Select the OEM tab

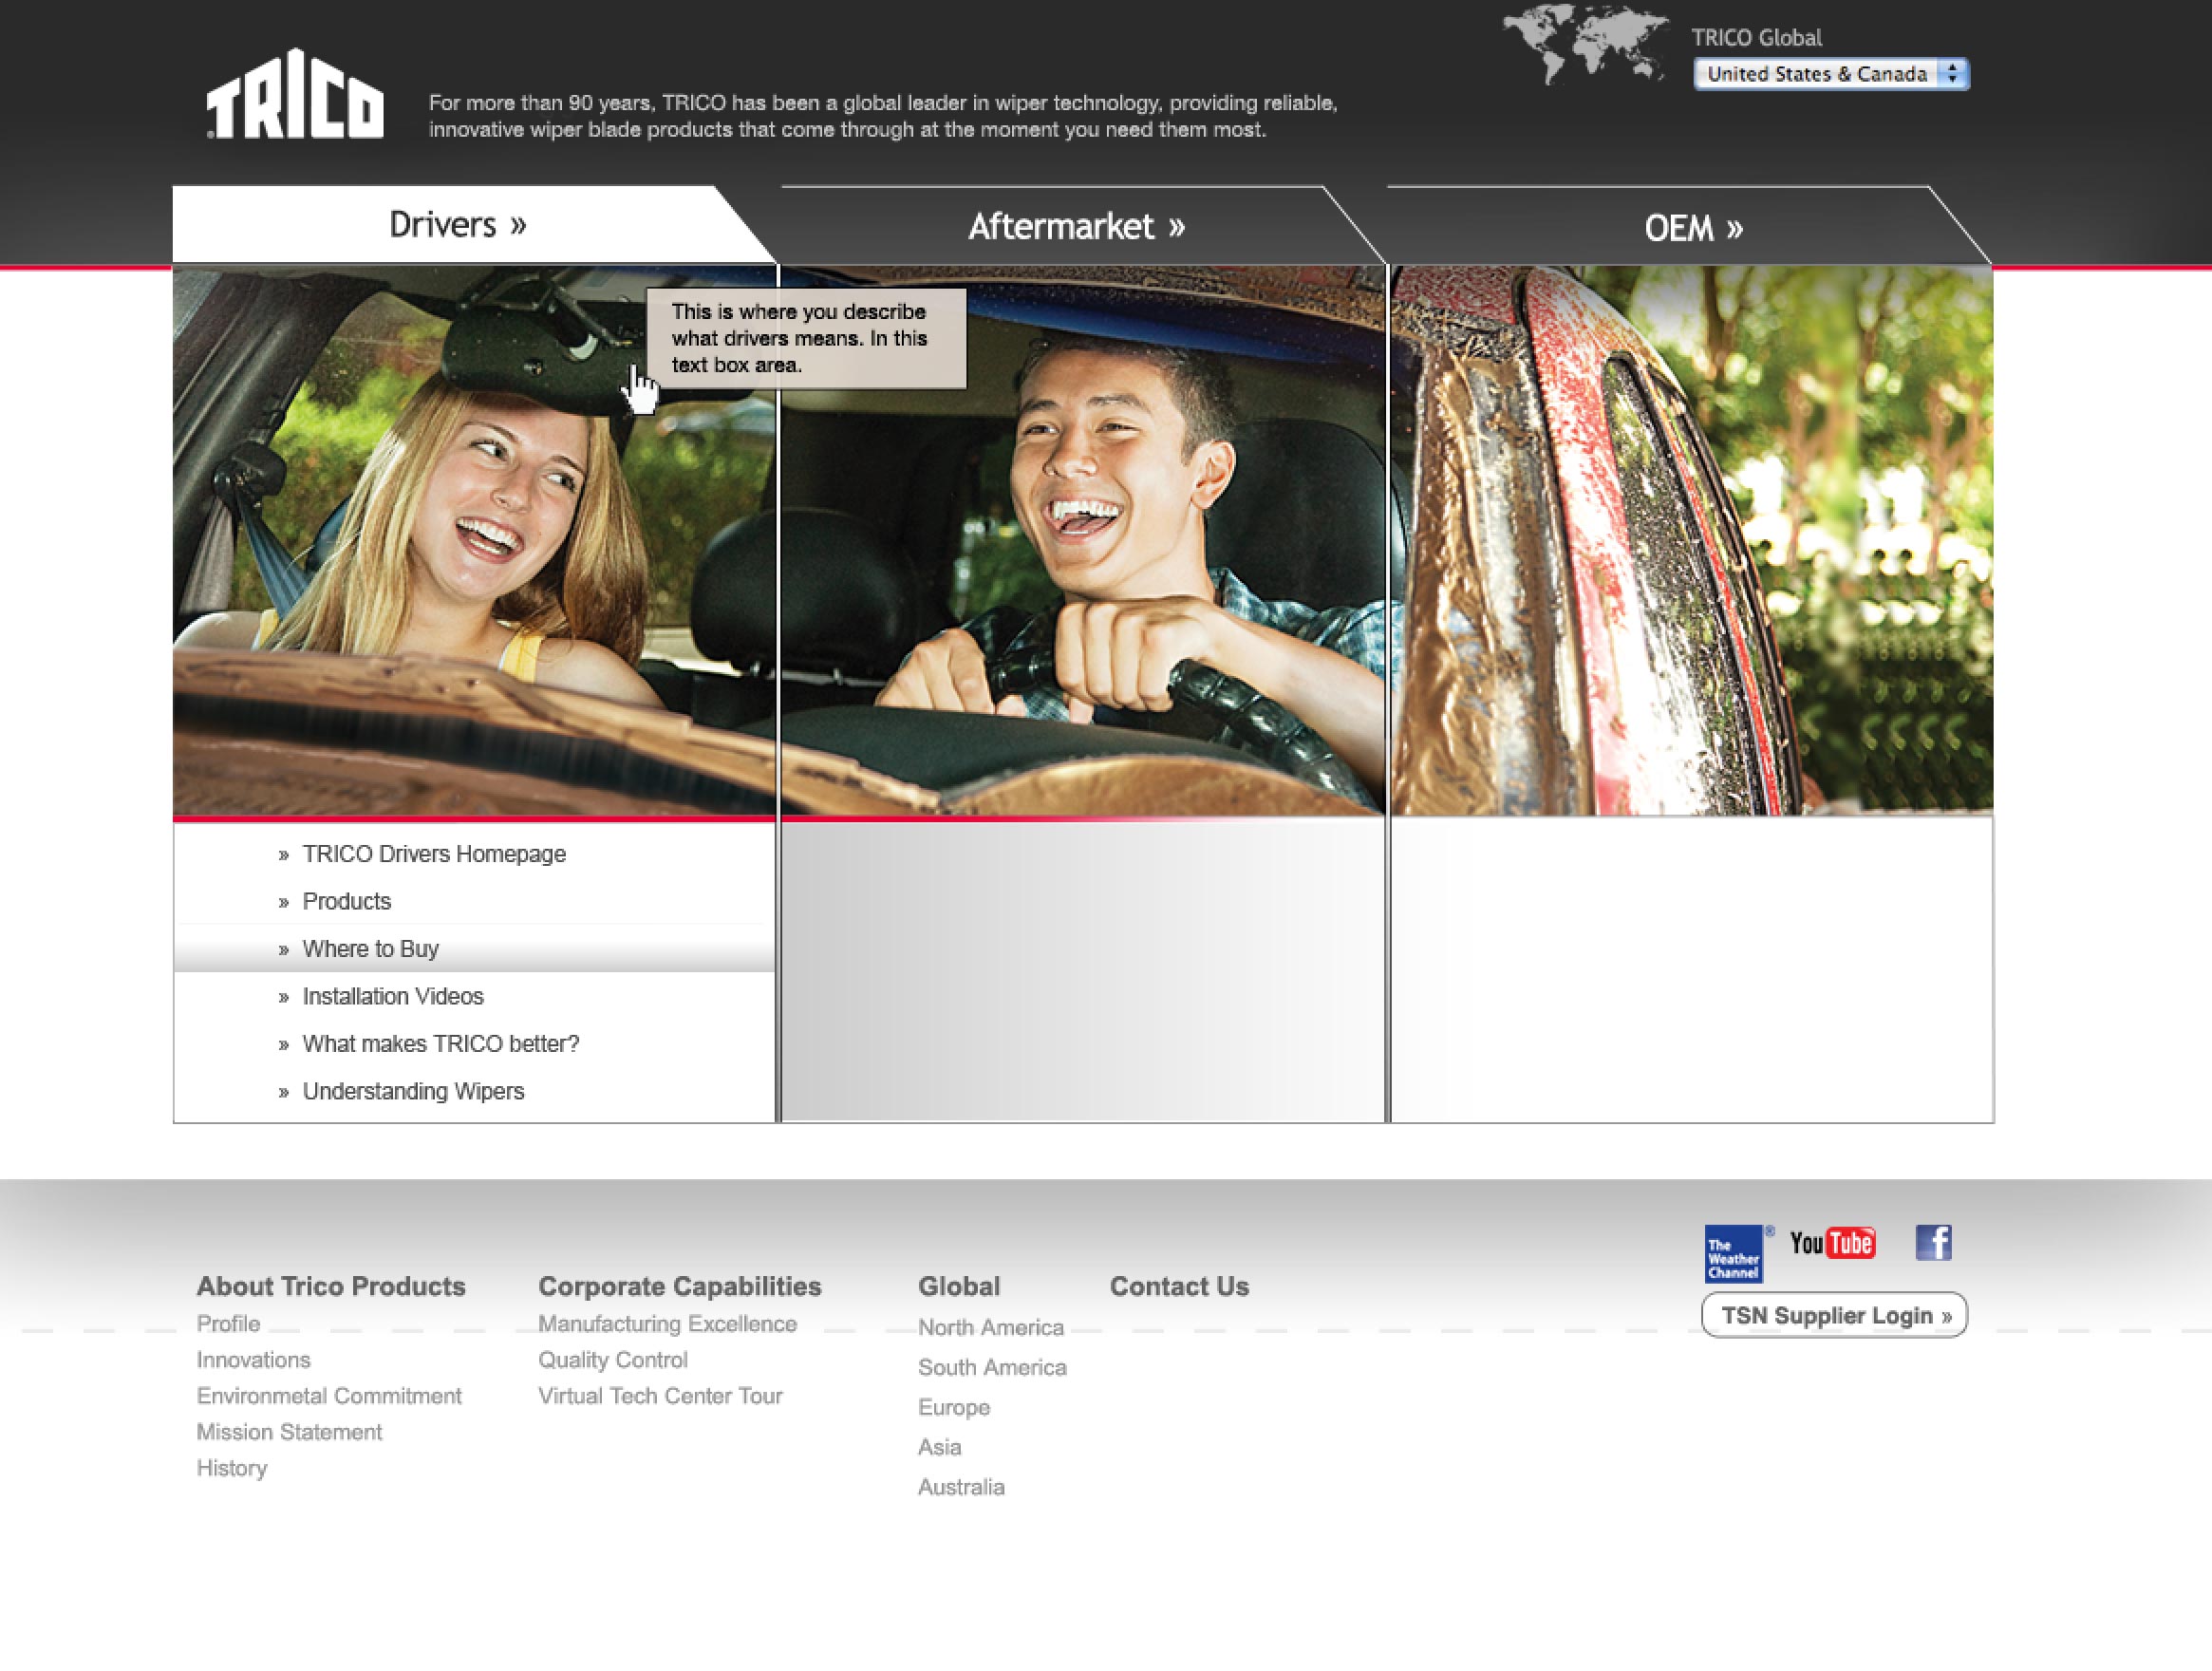pos(1693,229)
